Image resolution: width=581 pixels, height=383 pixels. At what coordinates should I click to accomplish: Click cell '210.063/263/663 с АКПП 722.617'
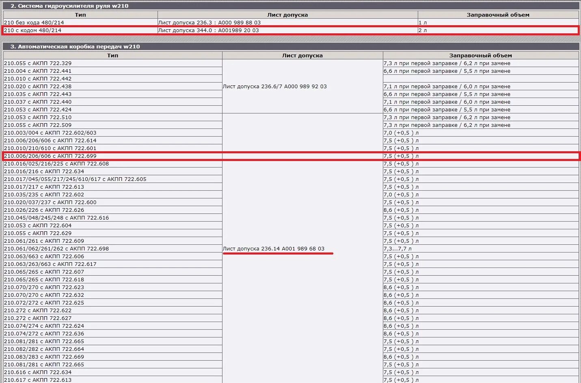click(x=113, y=264)
